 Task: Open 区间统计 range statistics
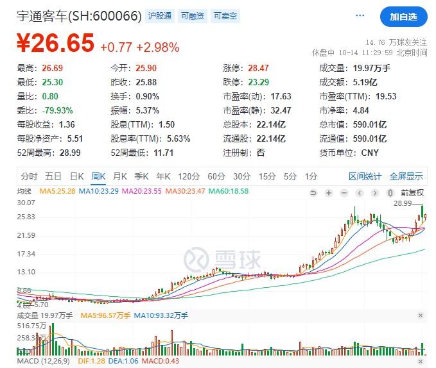[365, 176]
